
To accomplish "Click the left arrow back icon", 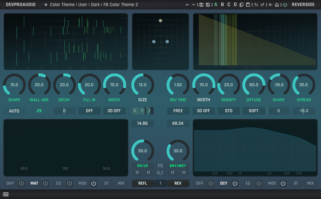I will point(271,5).
